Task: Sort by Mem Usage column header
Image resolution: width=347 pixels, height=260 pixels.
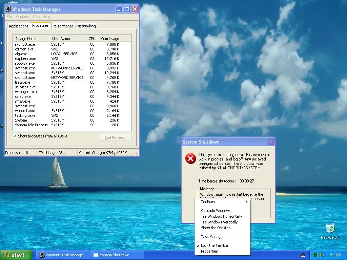Action: [109, 39]
